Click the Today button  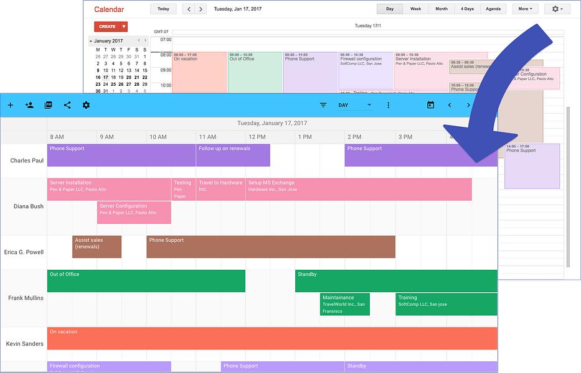pos(163,9)
